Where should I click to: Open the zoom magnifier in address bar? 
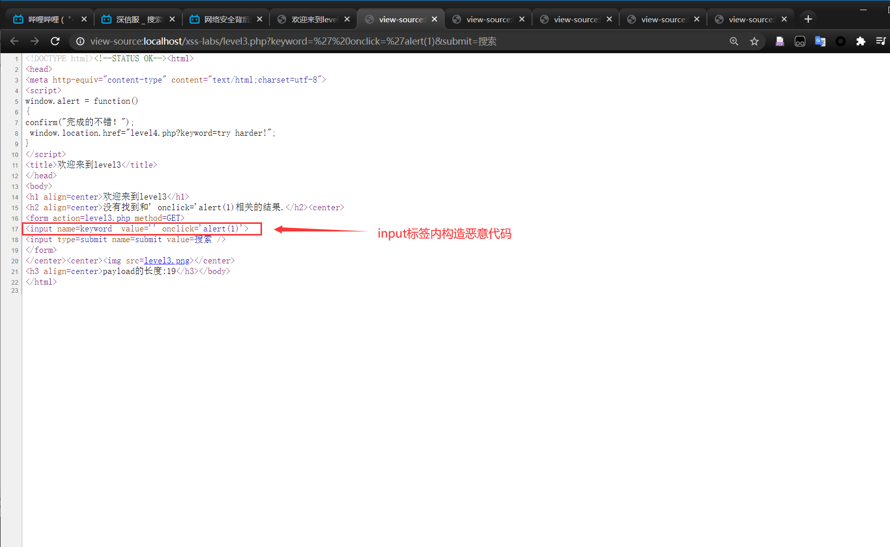click(x=734, y=41)
